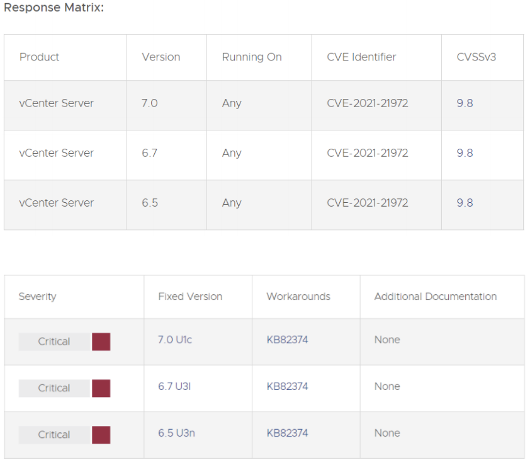Select the CVE-2021-21972 cell for version 7.0

[368, 103]
